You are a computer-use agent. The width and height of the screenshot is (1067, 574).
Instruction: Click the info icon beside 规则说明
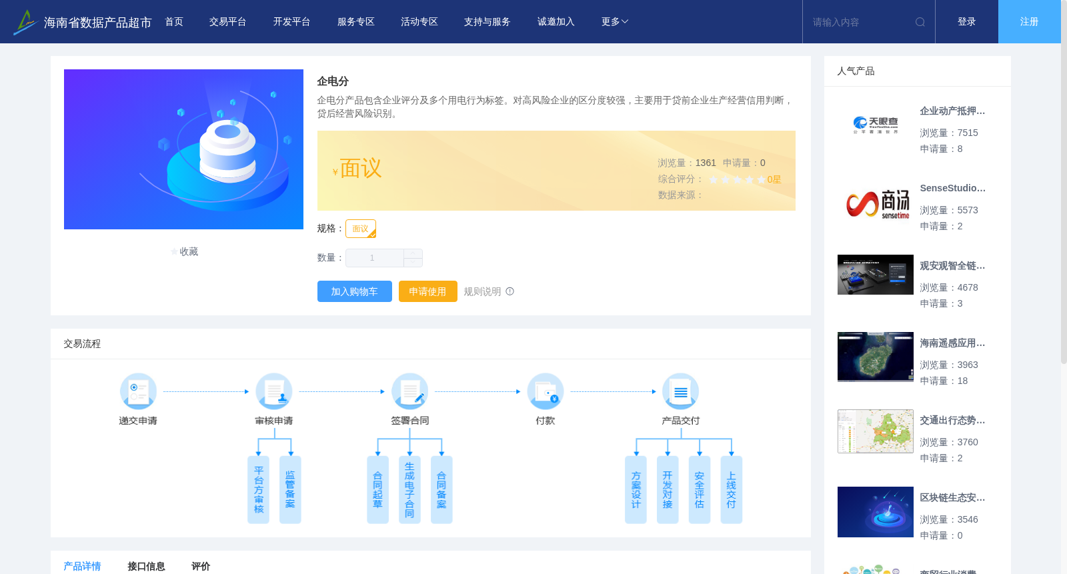pyautogui.click(x=510, y=291)
